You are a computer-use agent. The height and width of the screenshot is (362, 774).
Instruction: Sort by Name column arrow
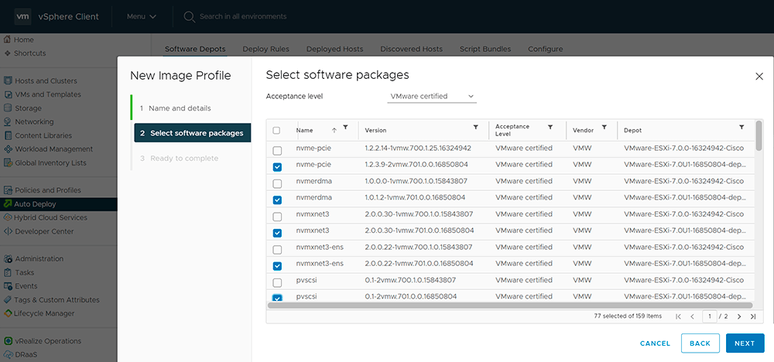point(334,130)
